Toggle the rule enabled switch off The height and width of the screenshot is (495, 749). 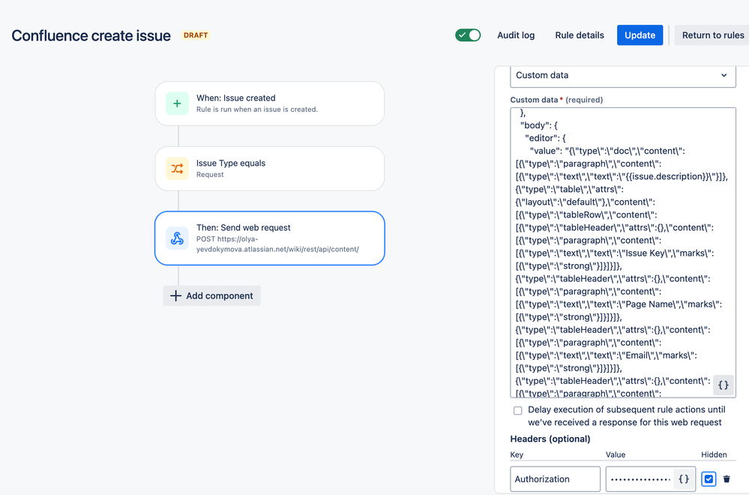[468, 35]
